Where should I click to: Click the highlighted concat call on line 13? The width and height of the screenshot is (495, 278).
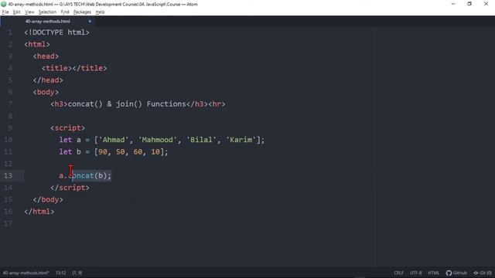pyautogui.click(x=91, y=175)
